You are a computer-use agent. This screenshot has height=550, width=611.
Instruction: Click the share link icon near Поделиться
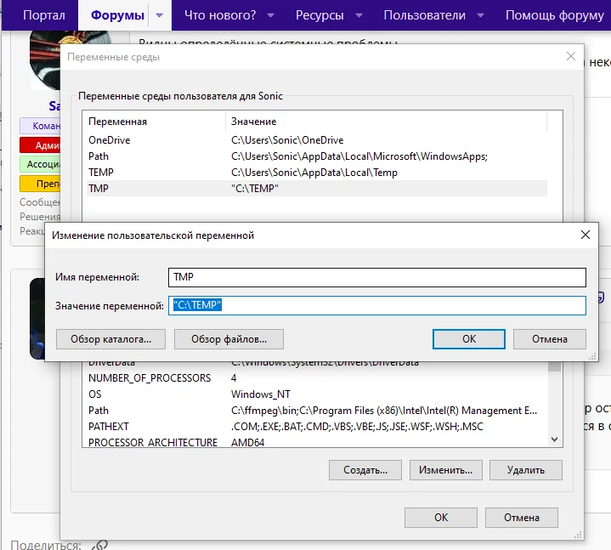coord(99,544)
